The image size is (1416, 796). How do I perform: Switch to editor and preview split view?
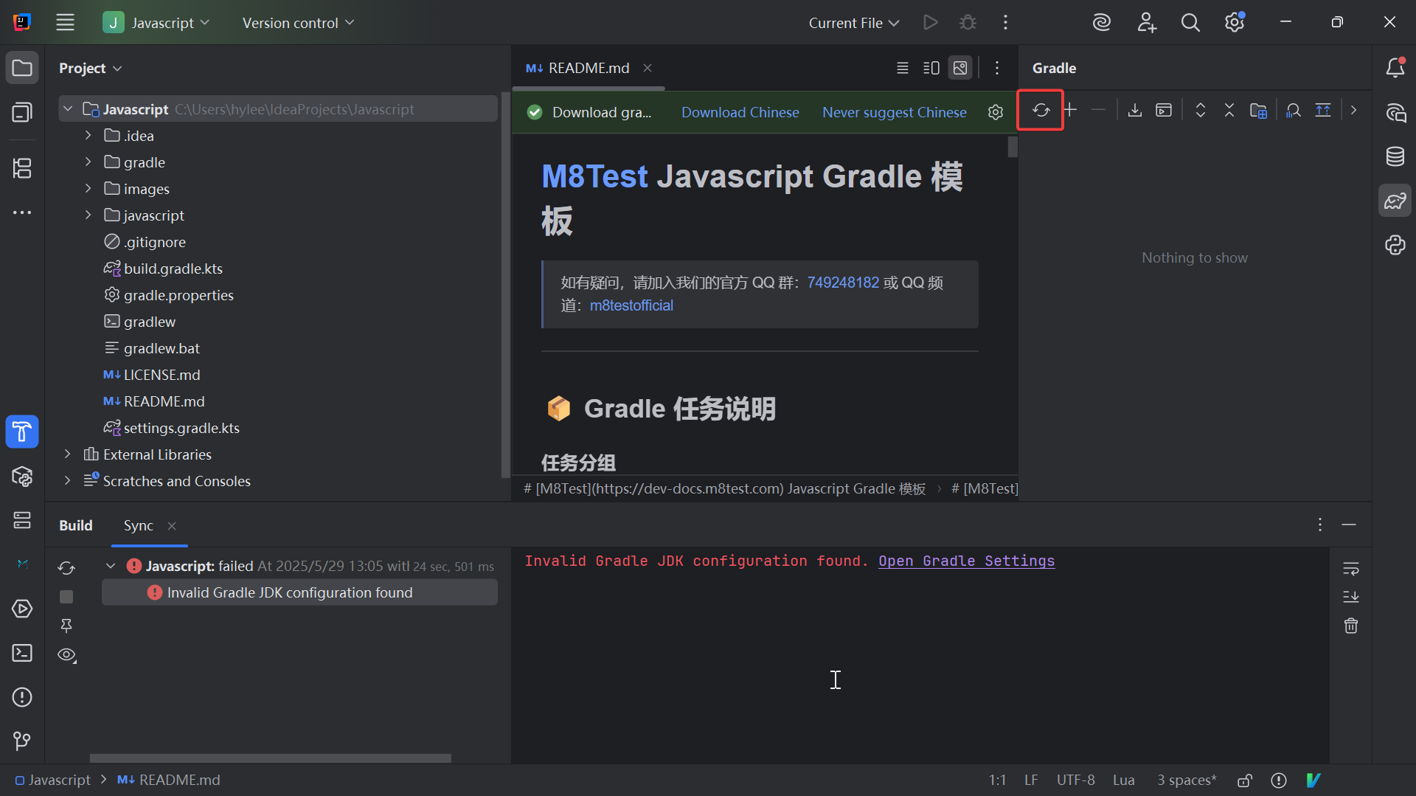(931, 67)
